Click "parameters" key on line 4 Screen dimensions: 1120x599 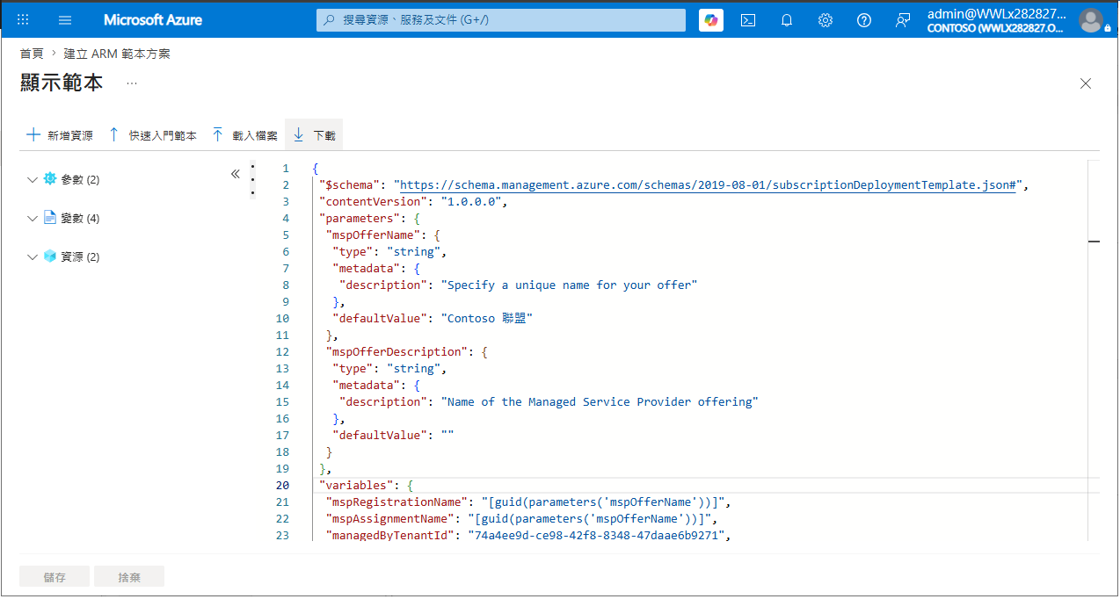(x=359, y=219)
